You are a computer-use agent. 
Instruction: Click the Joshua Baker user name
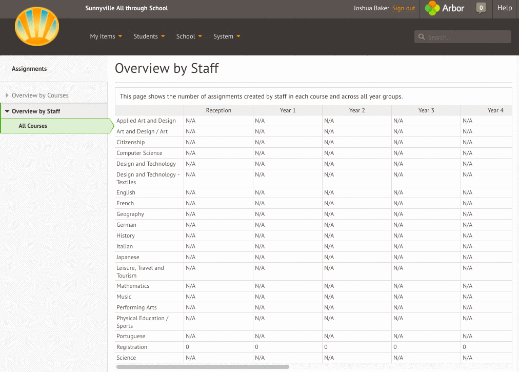(x=371, y=8)
